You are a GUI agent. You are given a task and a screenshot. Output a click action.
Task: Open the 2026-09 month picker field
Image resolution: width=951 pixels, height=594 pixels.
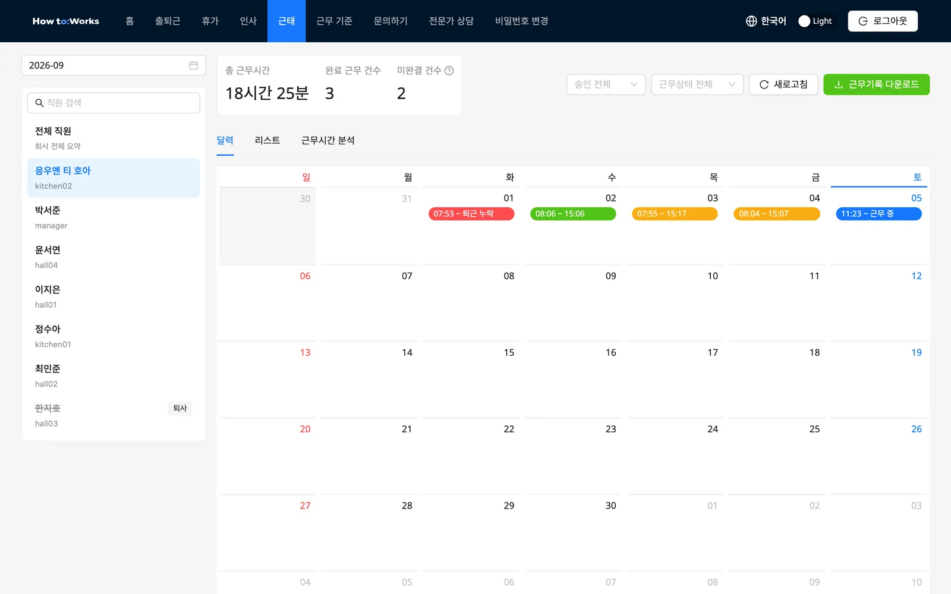pyautogui.click(x=114, y=65)
